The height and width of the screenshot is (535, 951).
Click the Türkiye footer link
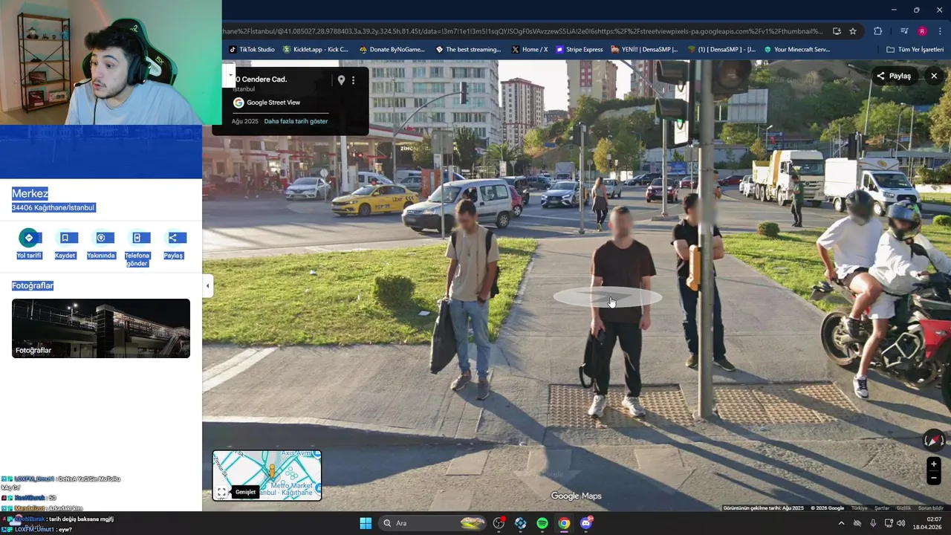coord(860,508)
